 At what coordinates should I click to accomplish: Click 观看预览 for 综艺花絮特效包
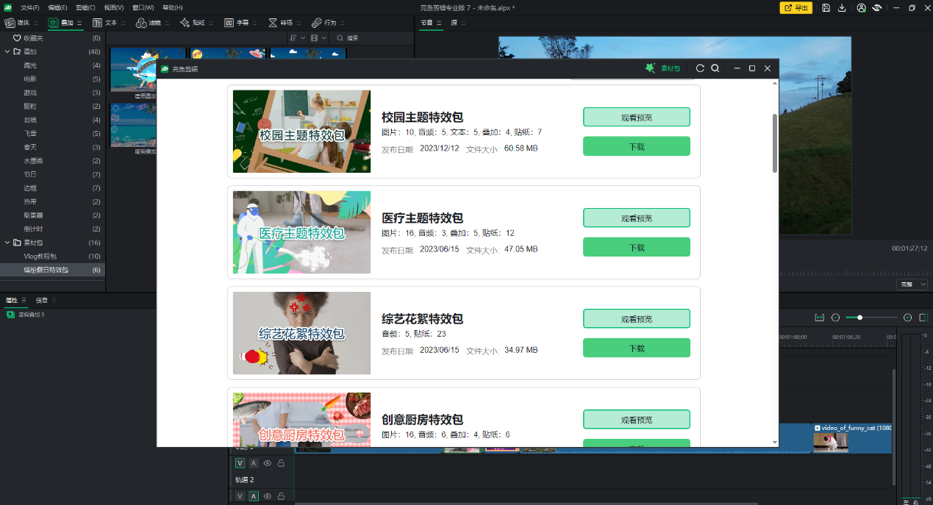click(636, 318)
